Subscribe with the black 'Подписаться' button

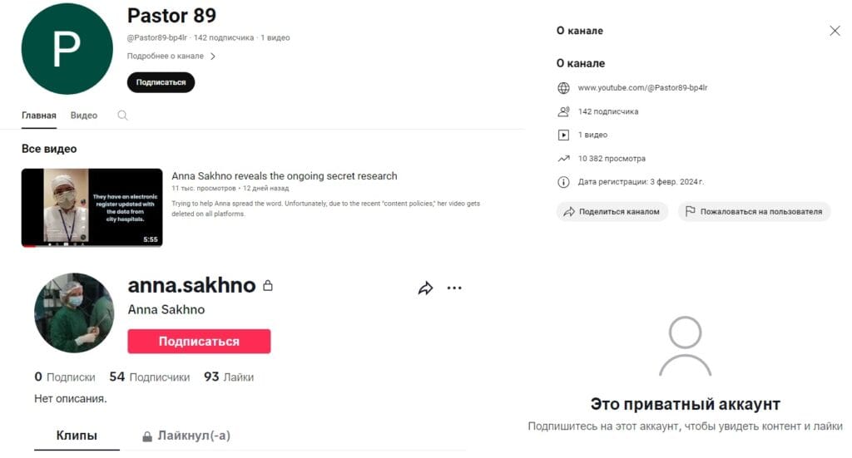point(161,82)
